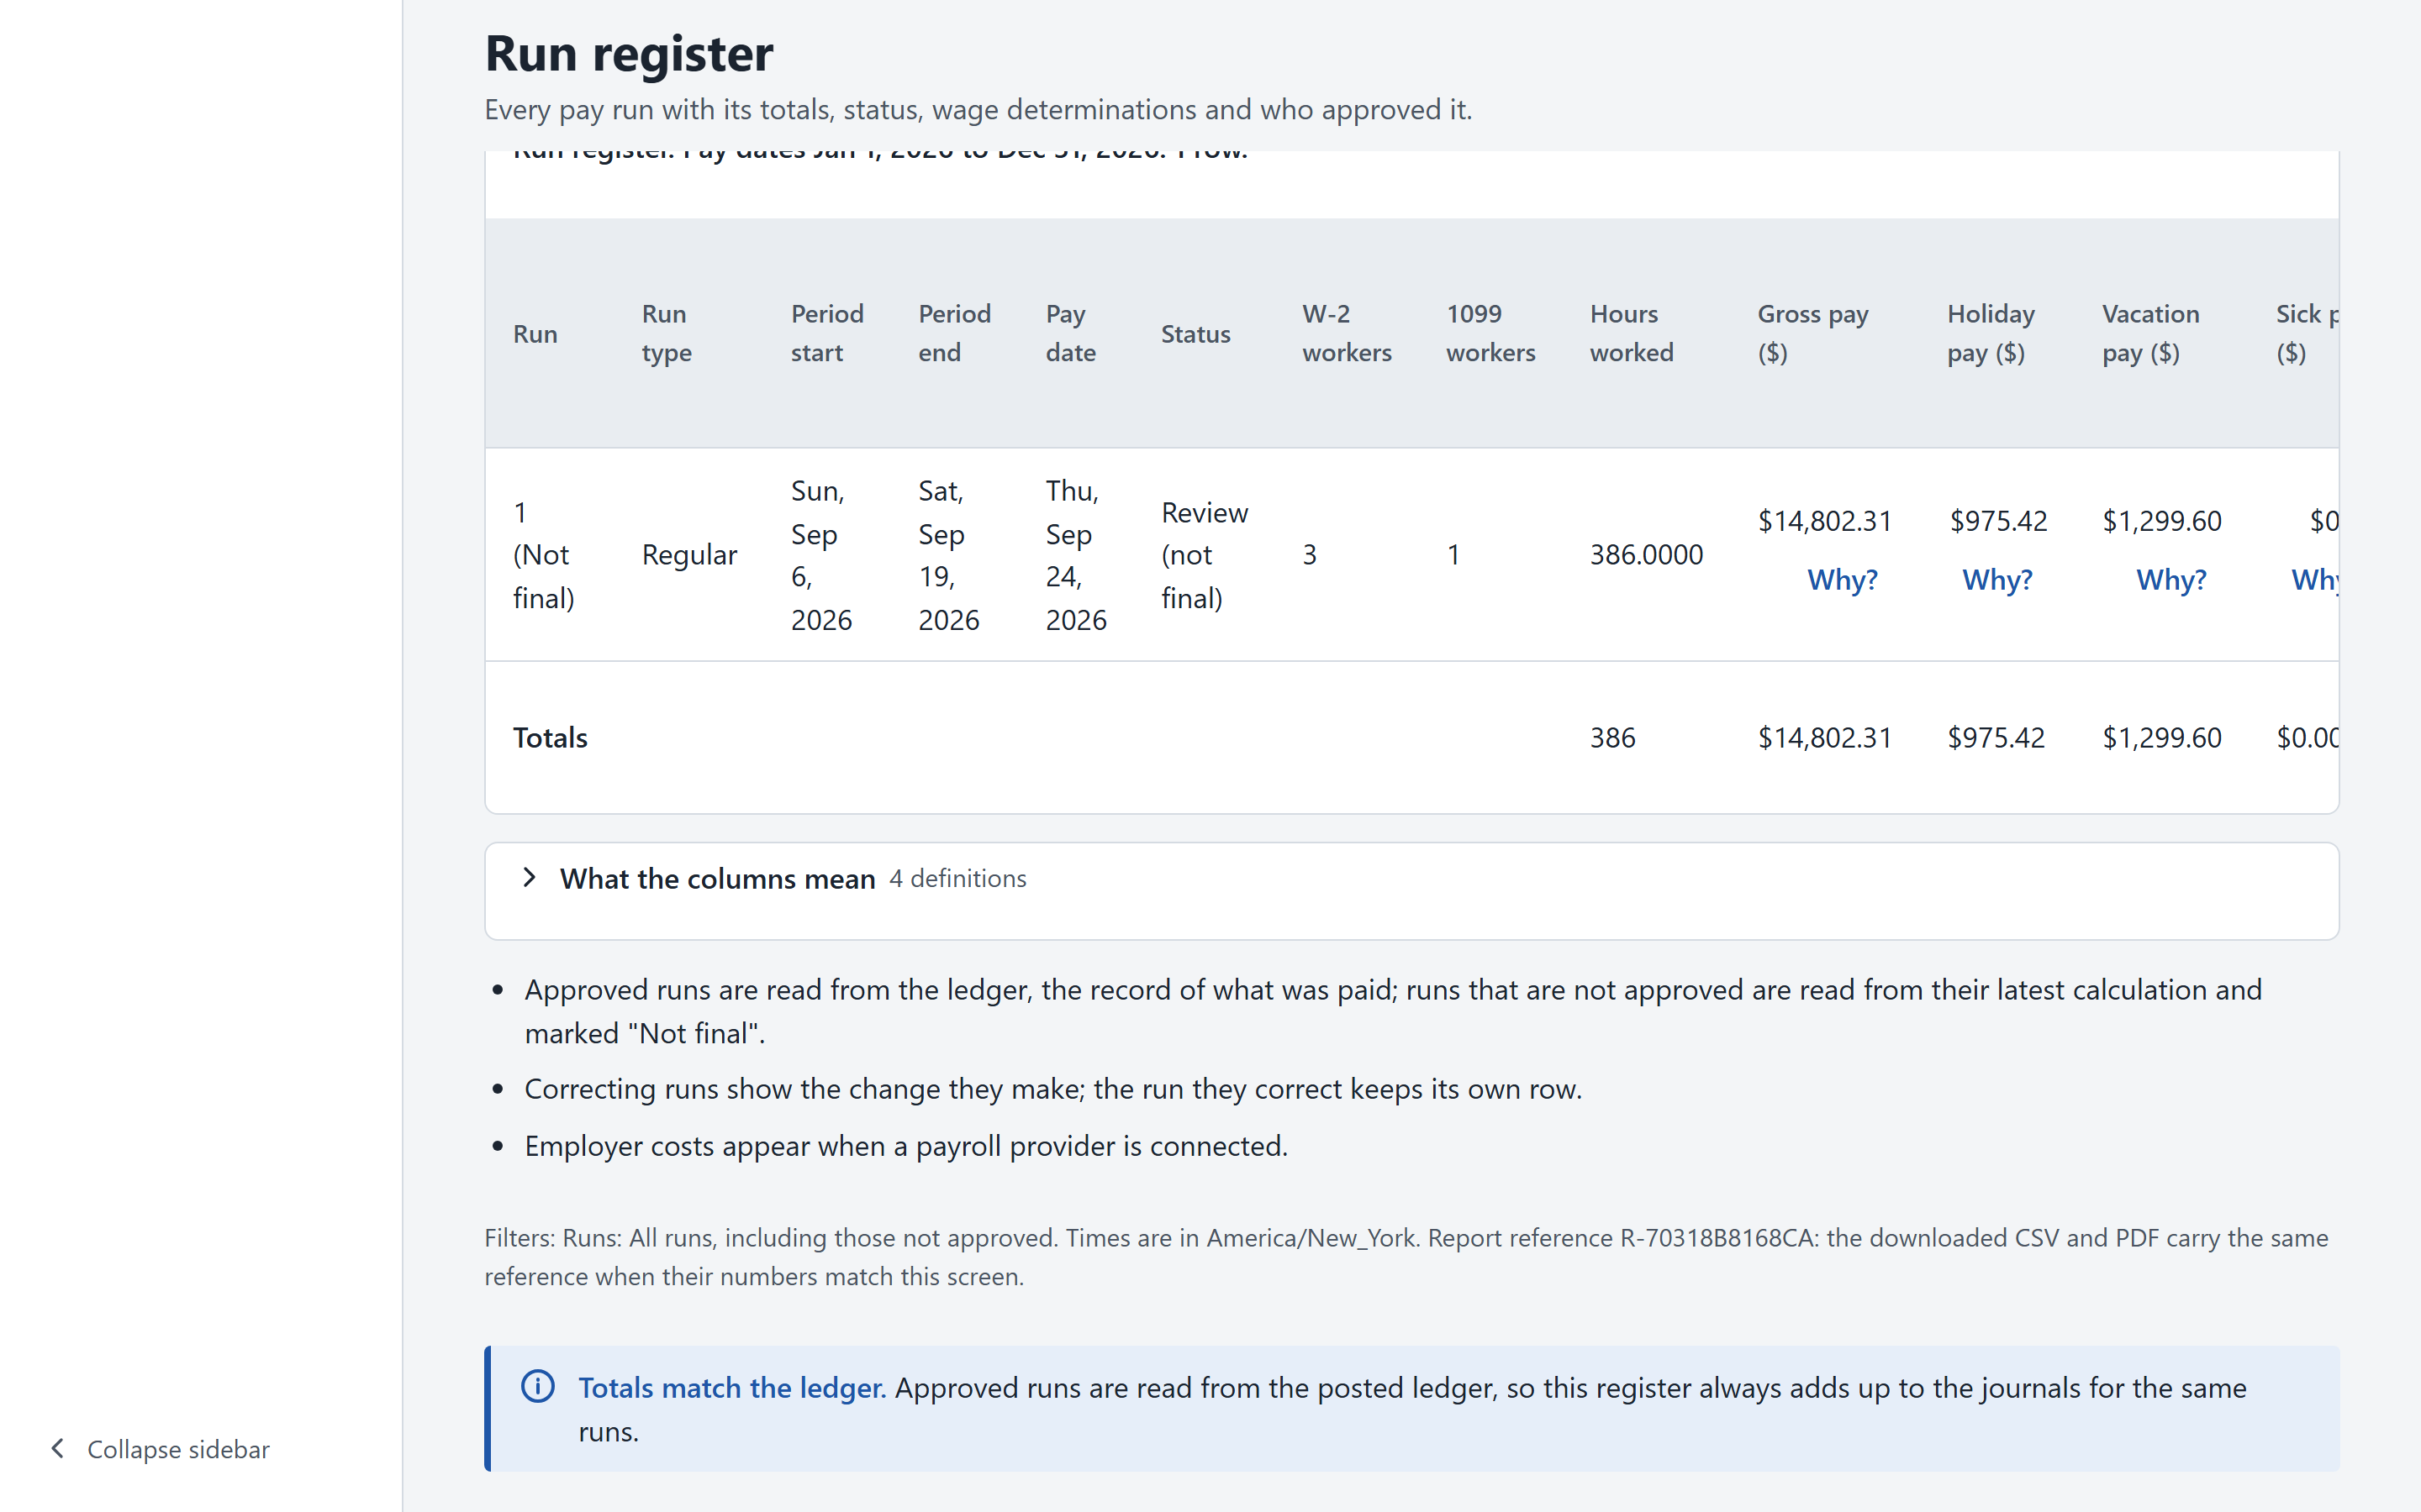The image size is (2421, 1512).
Task: Select the Vacation pay ($) column header
Action: [x=2151, y=333]
